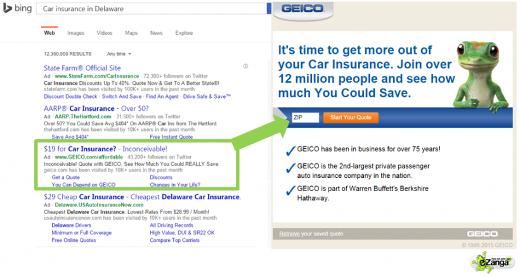Click the Bing search box
Screen dimensions: 520x276
click(x=151, y=9)
